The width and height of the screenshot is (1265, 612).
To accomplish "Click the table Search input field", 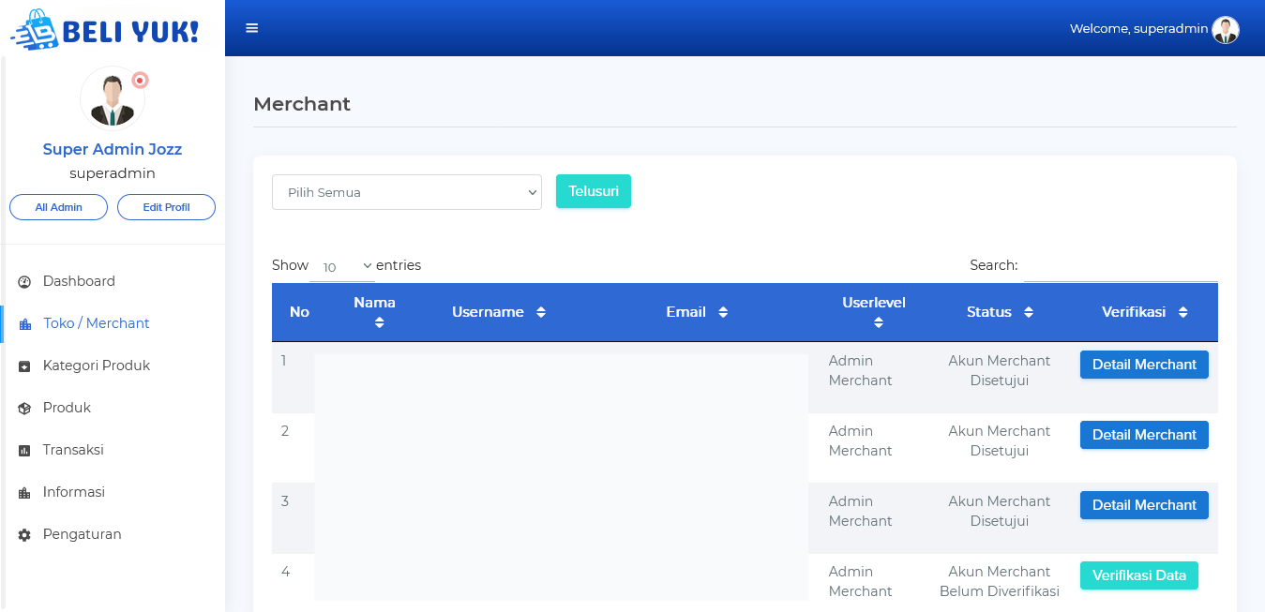I will pyautogui.click(x=1120, y=266).
